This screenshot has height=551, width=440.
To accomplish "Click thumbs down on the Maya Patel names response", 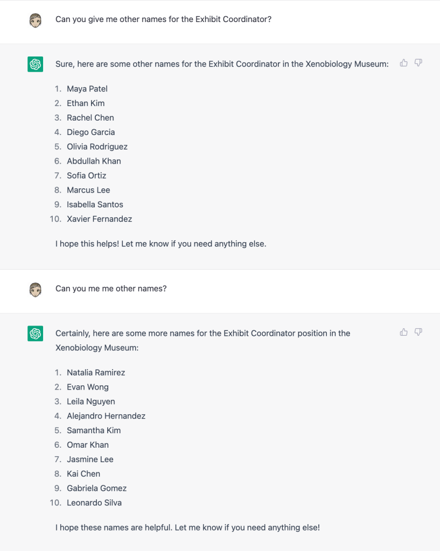I will tap(418, 63).
